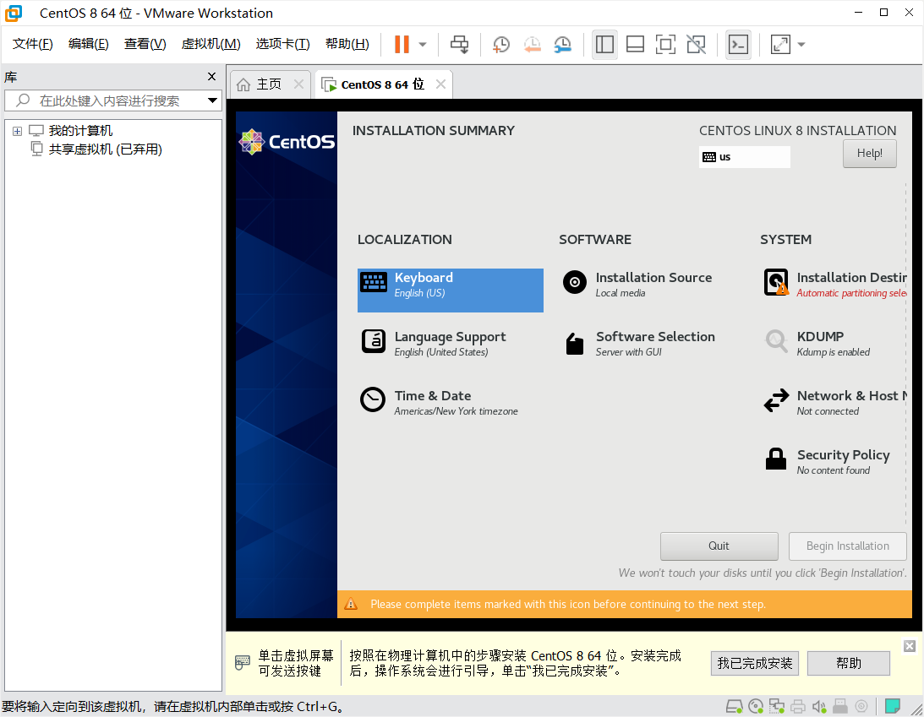Close the CentOS 8 64 位 tab
924x717 pixels.
[440, 84]
